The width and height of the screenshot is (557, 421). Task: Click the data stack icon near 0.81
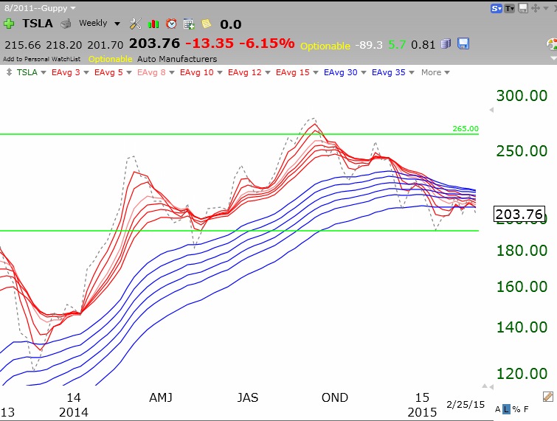click(446, 44)
